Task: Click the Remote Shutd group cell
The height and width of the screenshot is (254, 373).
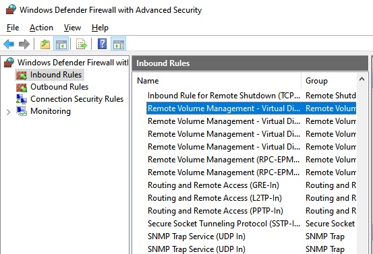Action: pos(331,96)
